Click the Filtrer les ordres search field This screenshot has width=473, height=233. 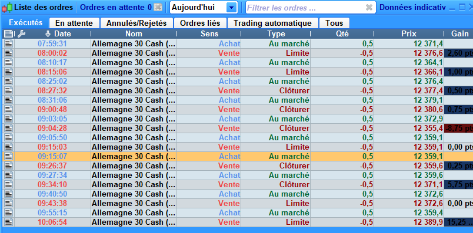(x=311, y=8)
